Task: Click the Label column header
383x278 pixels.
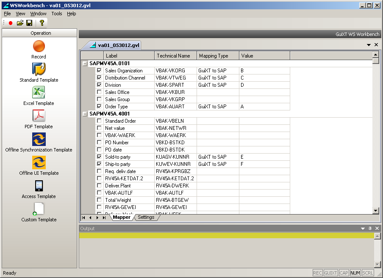Action: [129, 55]
